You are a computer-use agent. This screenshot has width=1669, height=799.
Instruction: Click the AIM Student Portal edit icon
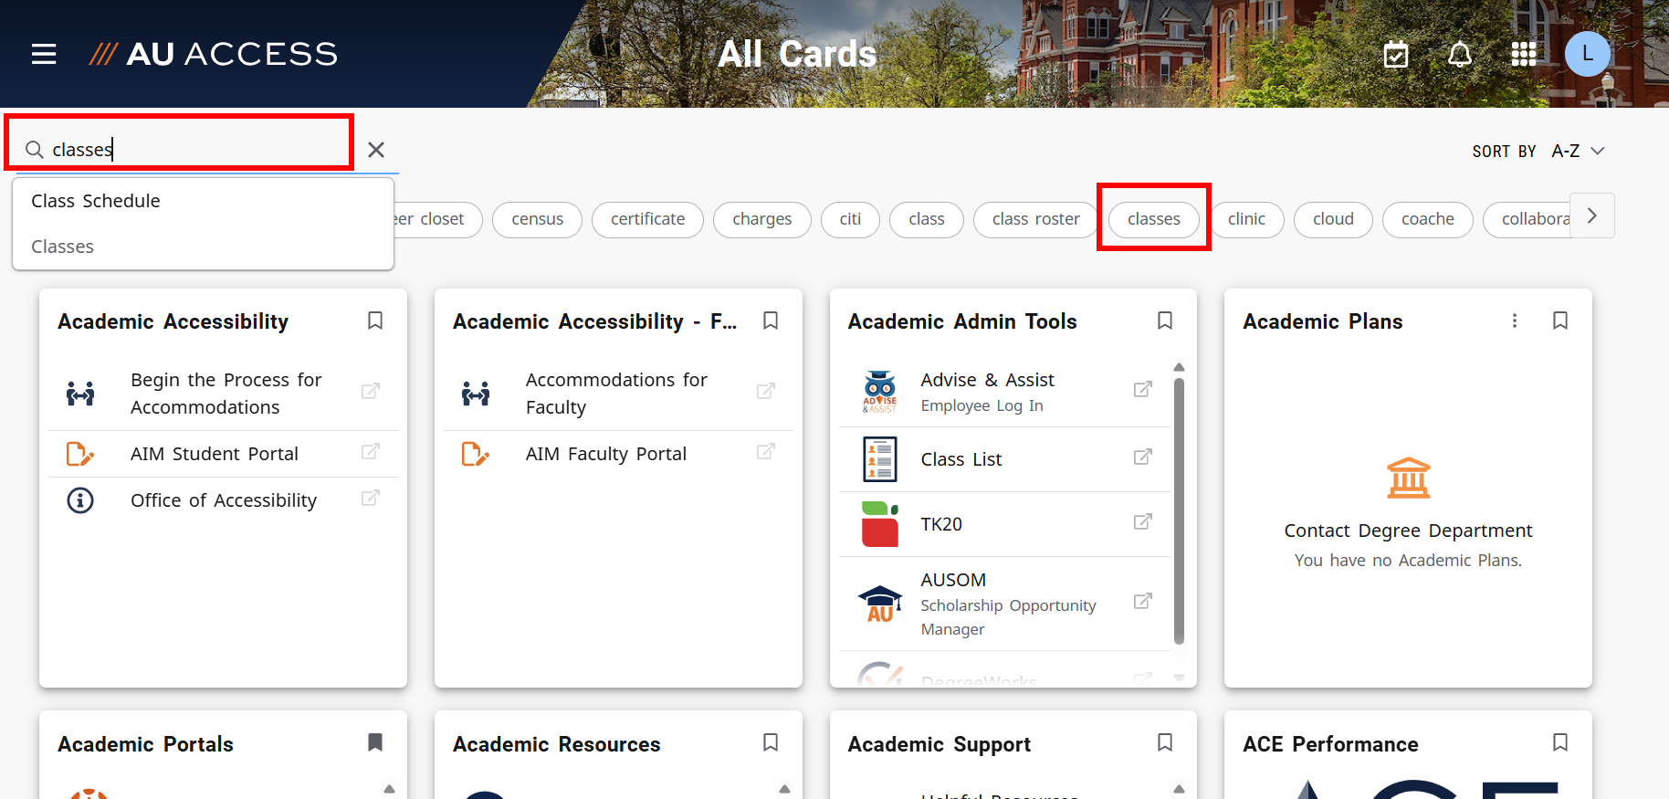80,454
